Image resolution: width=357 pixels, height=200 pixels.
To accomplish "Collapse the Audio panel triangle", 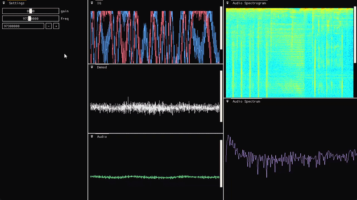I will (92, 136).
